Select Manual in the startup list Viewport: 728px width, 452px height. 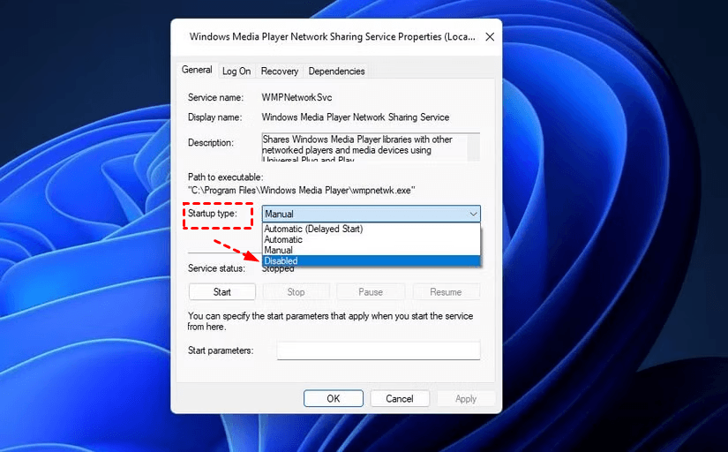click(x=279, y=250)
